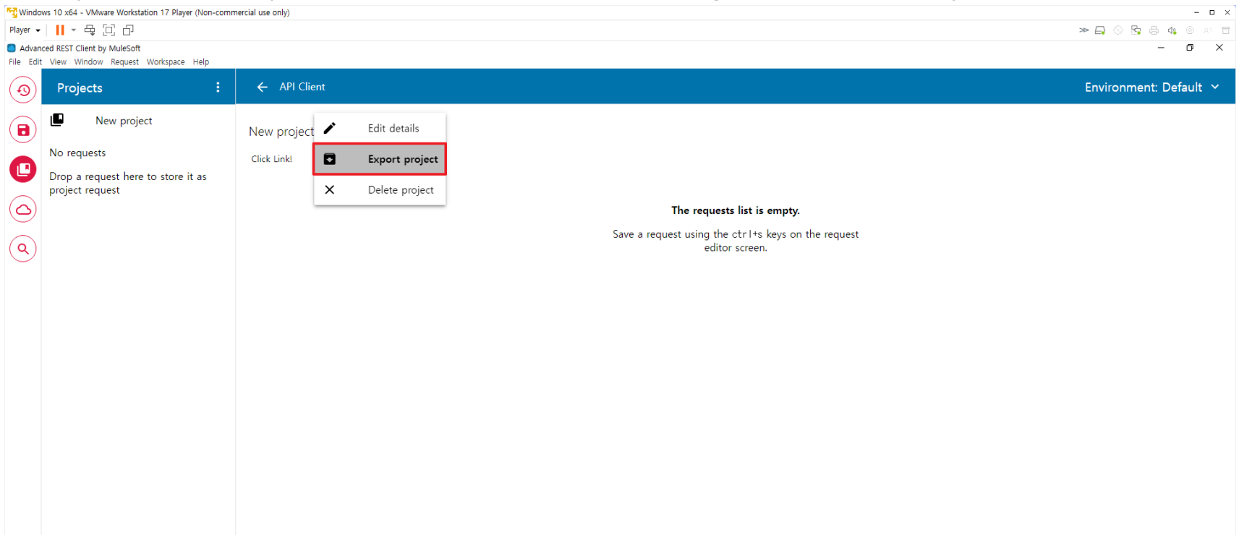
Task: Click the Advanced REST Client window title
Action: [x=80, y=48]
